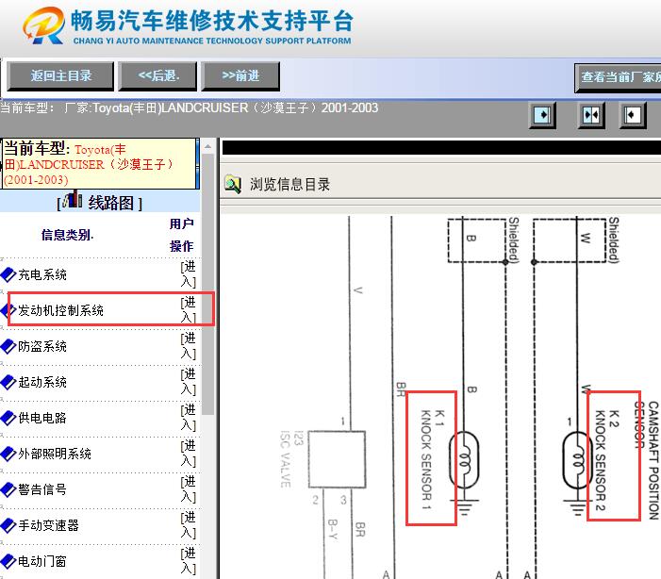Image resolution: width=661 pixels, height=579 pixels.
Task: Click the 信息类别 column header
Action: click(x=67, y=235)
